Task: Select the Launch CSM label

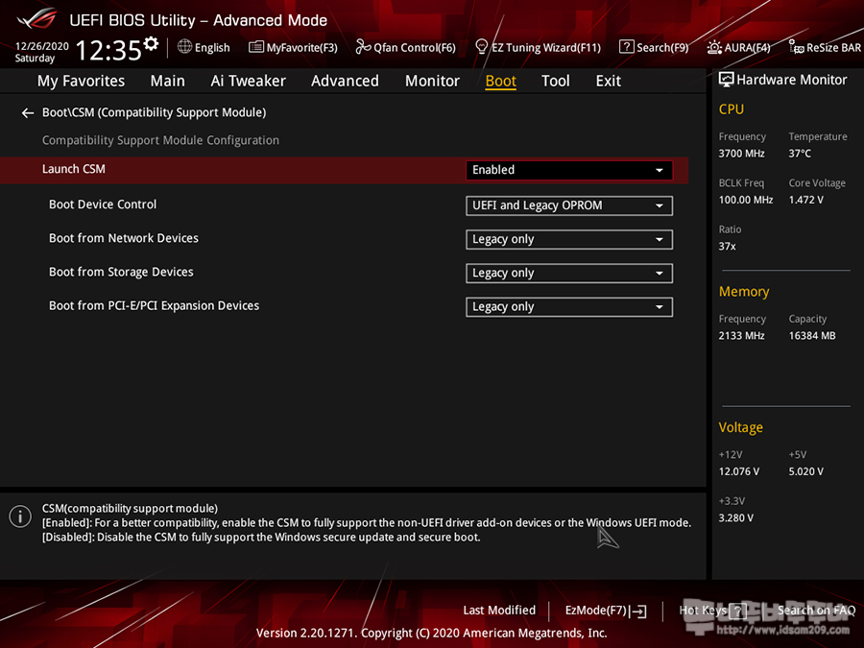Action: pos(74,169)
